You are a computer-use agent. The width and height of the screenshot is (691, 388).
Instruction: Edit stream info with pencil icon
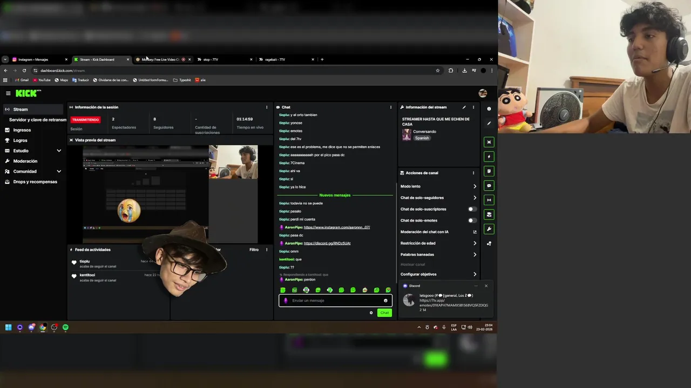(x=464, y=107)
